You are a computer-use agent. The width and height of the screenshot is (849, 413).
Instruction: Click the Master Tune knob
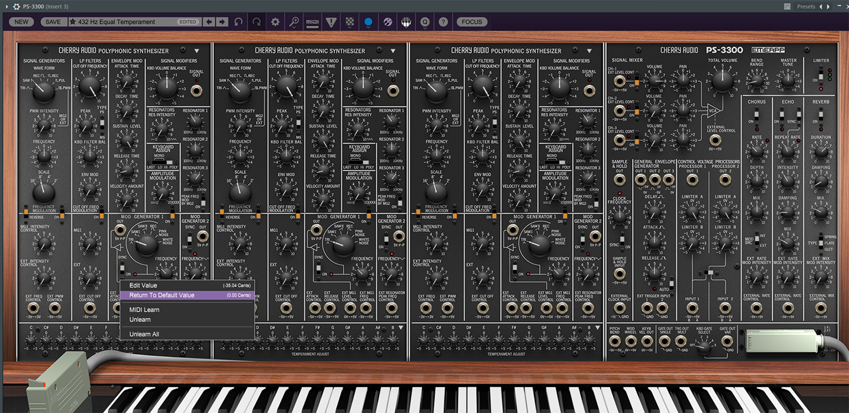coord(788,82)
